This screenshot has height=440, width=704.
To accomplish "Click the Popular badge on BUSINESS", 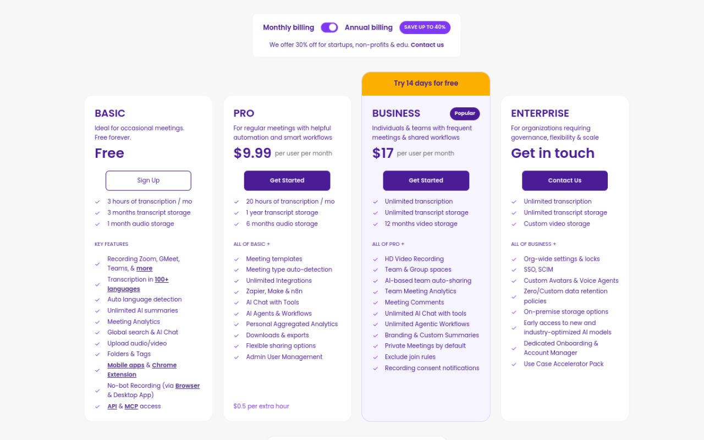I will [x=465, y=113].
